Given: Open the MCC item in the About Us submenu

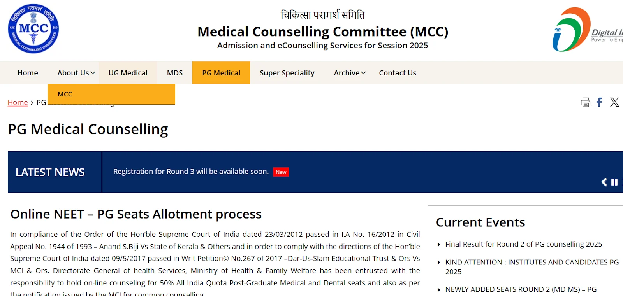Looking at the screenshot, I should pos(65,94).
